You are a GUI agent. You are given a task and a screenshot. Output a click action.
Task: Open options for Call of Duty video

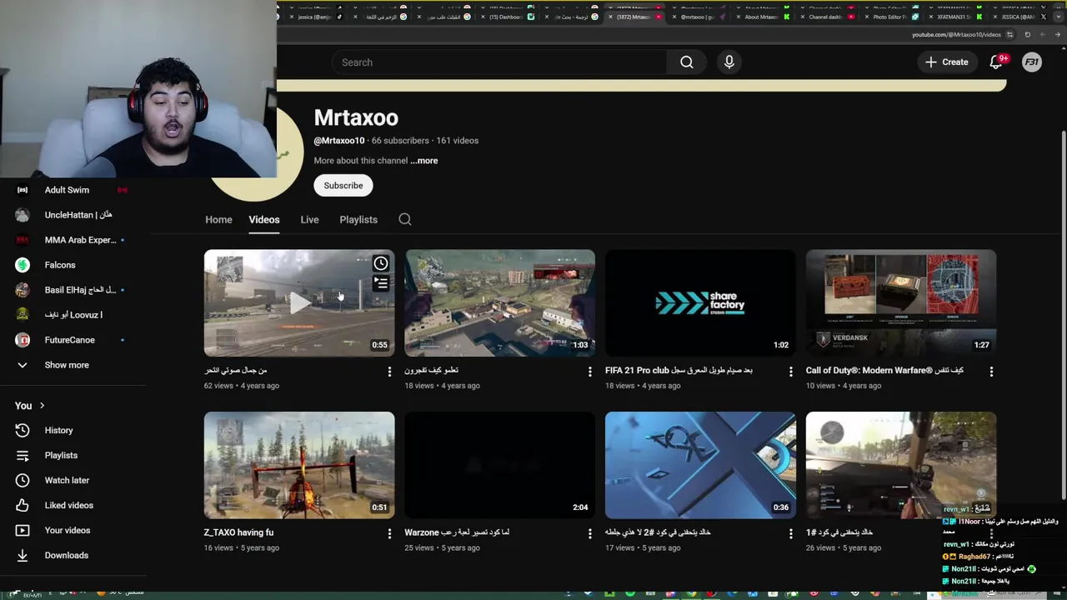(x=991, y=372)
